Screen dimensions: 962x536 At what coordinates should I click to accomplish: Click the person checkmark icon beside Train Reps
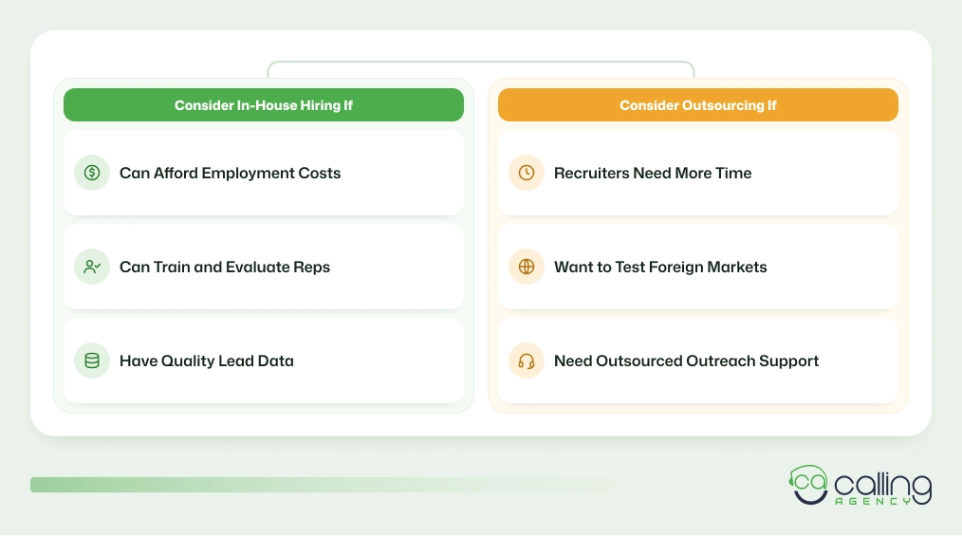pos(92,267)
